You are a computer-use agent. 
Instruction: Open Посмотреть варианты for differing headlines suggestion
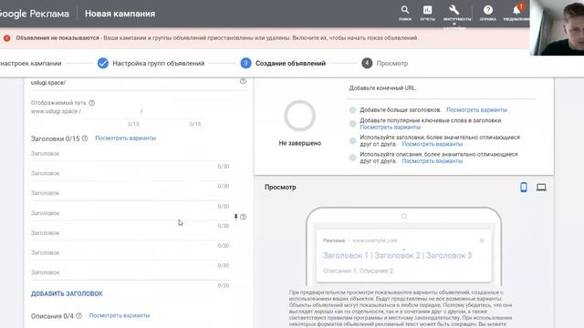point(432,144)
